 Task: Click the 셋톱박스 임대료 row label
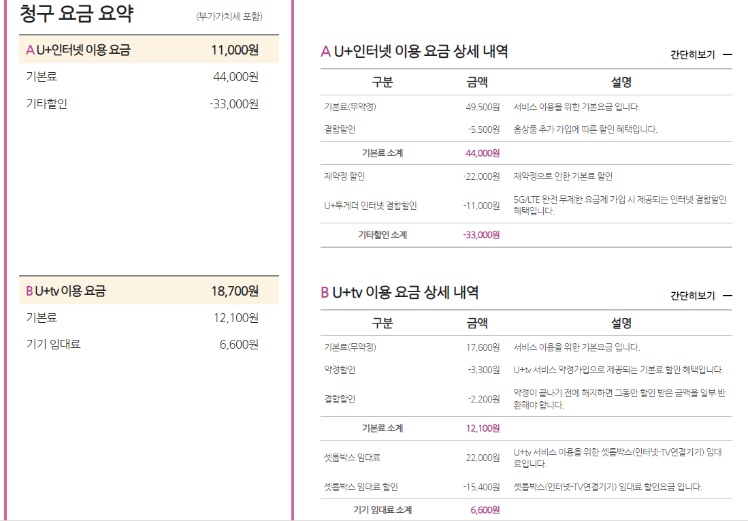pos(352,458)
